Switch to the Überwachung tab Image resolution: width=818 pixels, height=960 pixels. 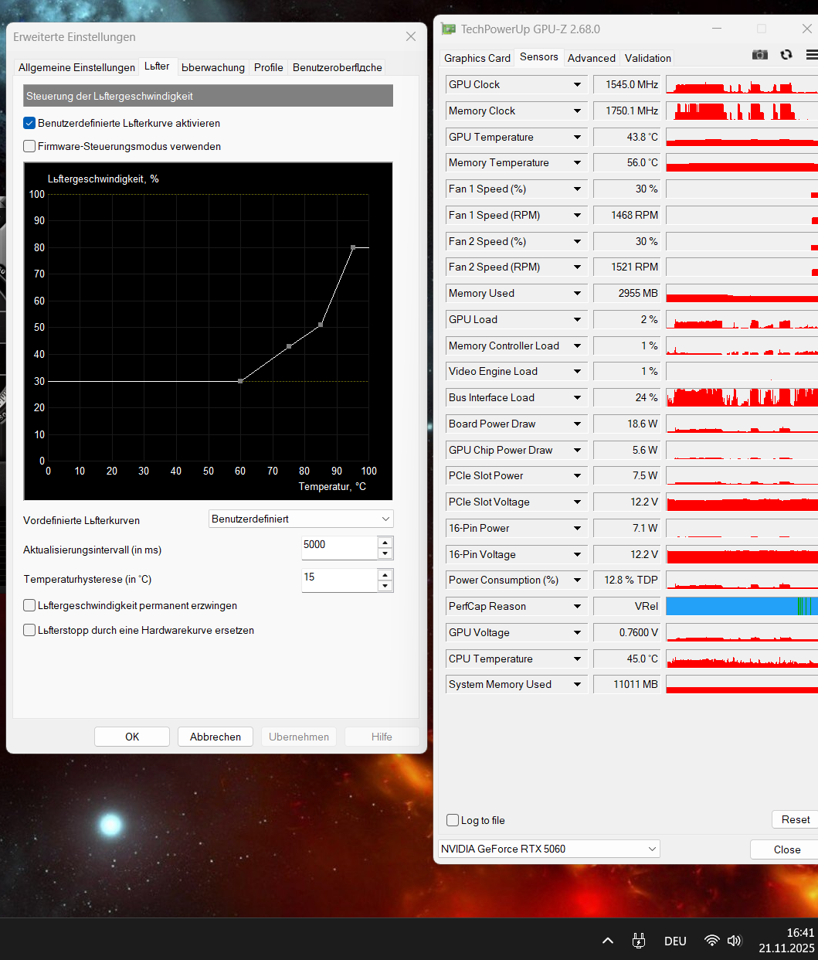pyautogui.click(x=213, y=67)
